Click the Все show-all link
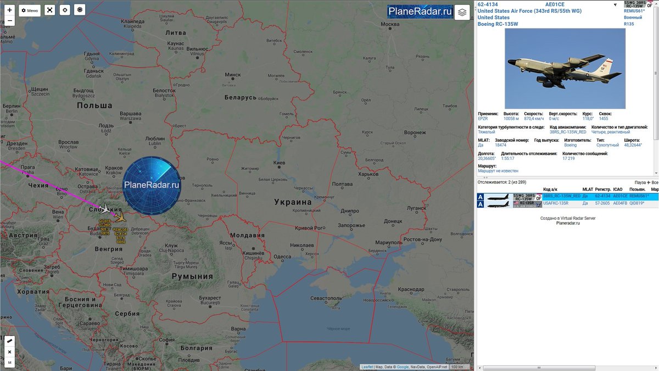This screenshot has height=371, width=659. click(654, 182)
